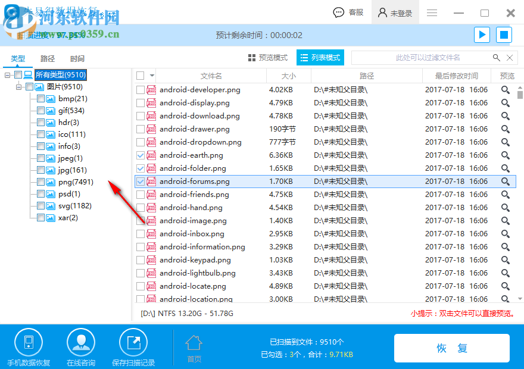The image size is (524, 369).
Task: Click the 恢复 recover button
Action: (x=452, y=348)
